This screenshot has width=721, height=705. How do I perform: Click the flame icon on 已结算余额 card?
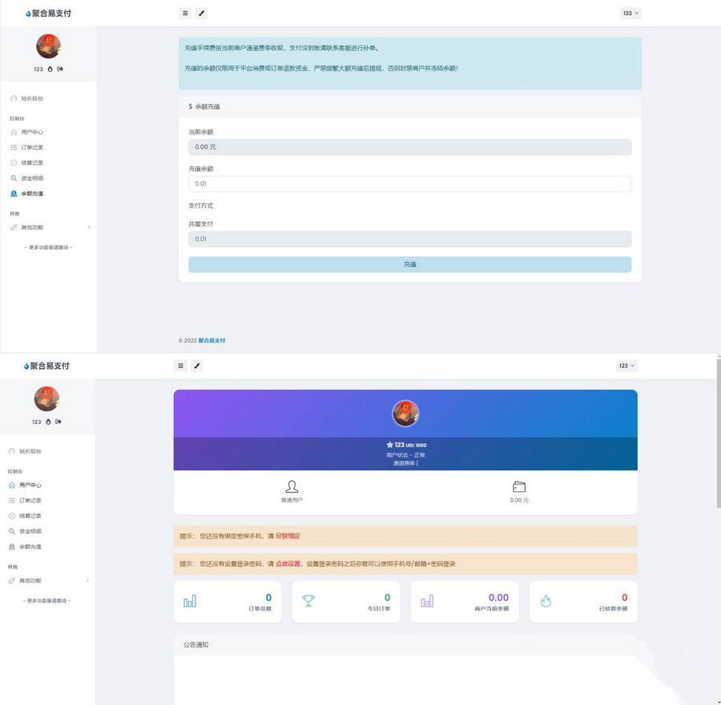pos(546,601)
